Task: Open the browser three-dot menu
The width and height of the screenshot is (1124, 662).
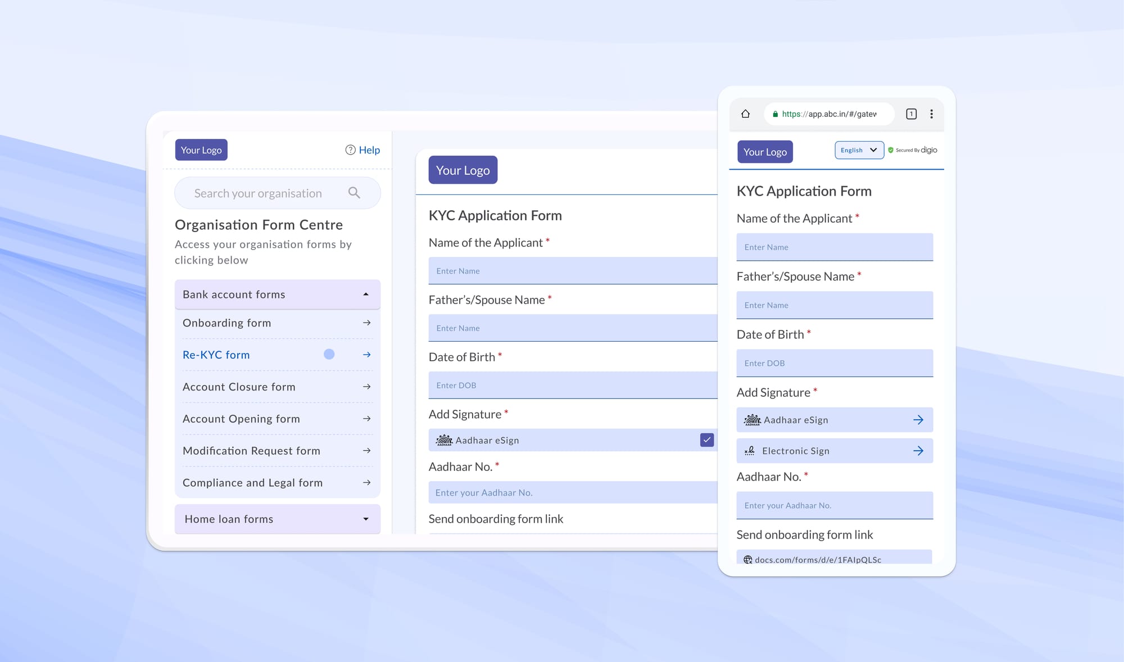Action: coord(931,114)
